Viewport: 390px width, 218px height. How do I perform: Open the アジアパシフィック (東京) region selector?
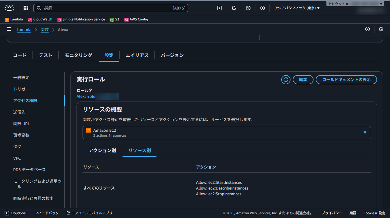coord(297,8)
